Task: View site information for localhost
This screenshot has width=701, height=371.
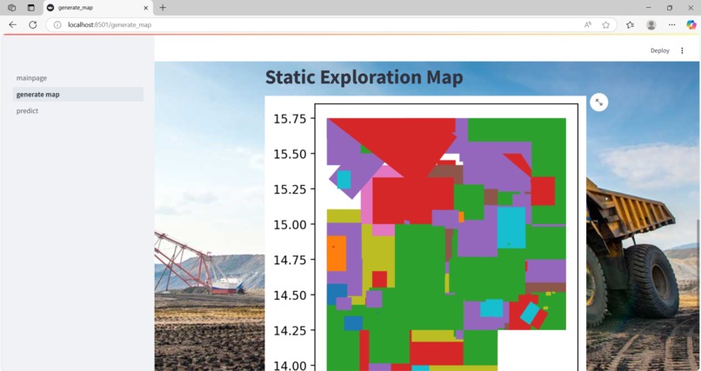Action: click(57, 25)
